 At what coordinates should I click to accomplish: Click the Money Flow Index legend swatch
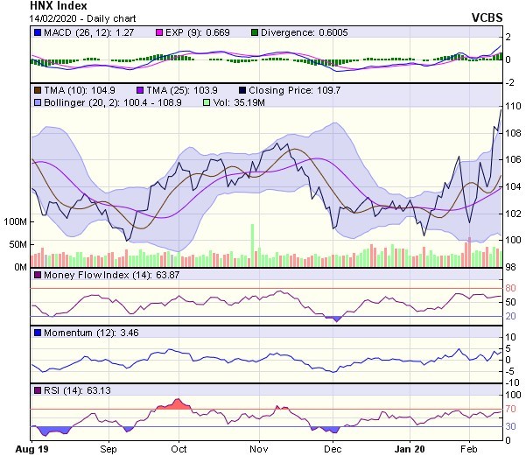click(x=38, y=276)
